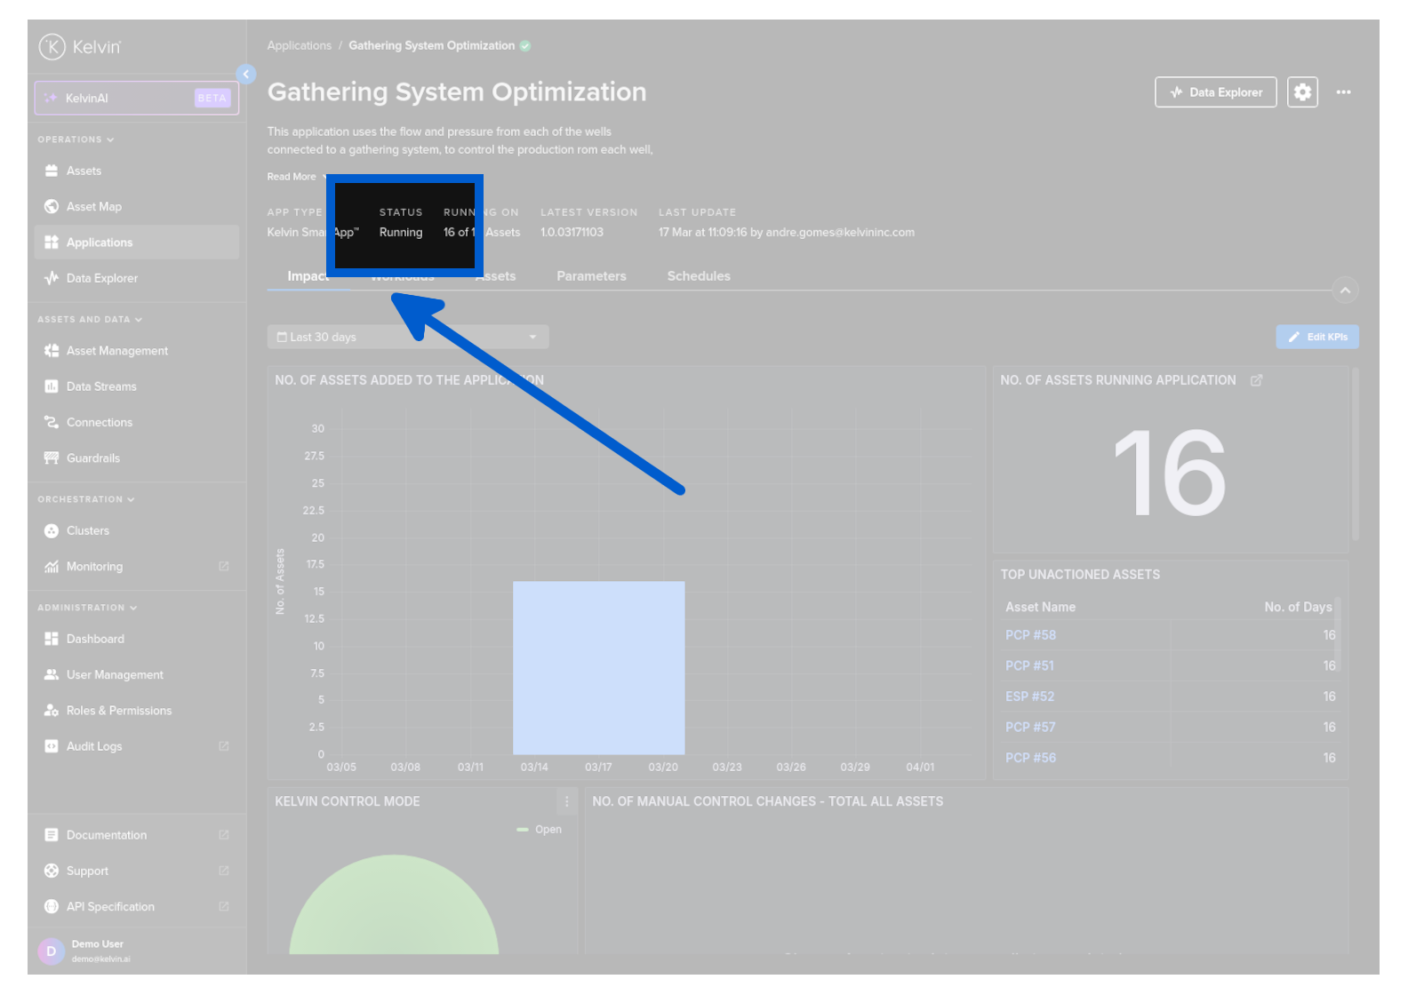
Task: Switch to the Parameters tab
Action: coord(591,276)
